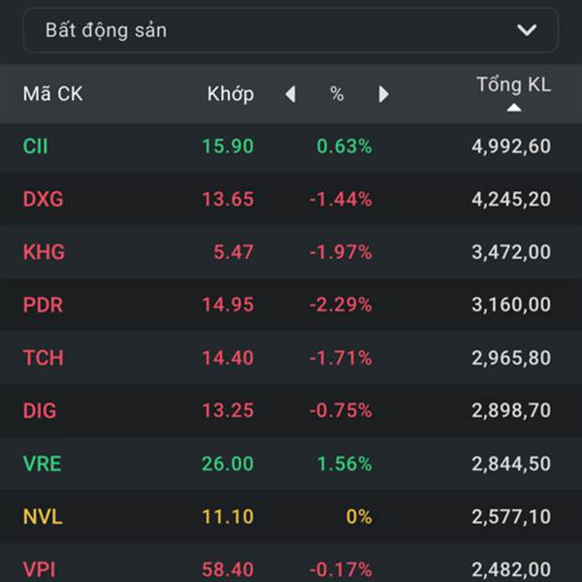Open the Bất động sản sector dropdown

coord(289,30)
